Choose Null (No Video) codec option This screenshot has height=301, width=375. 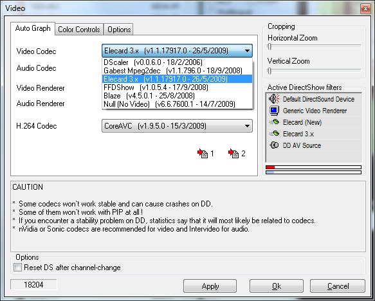pos(178,104)
